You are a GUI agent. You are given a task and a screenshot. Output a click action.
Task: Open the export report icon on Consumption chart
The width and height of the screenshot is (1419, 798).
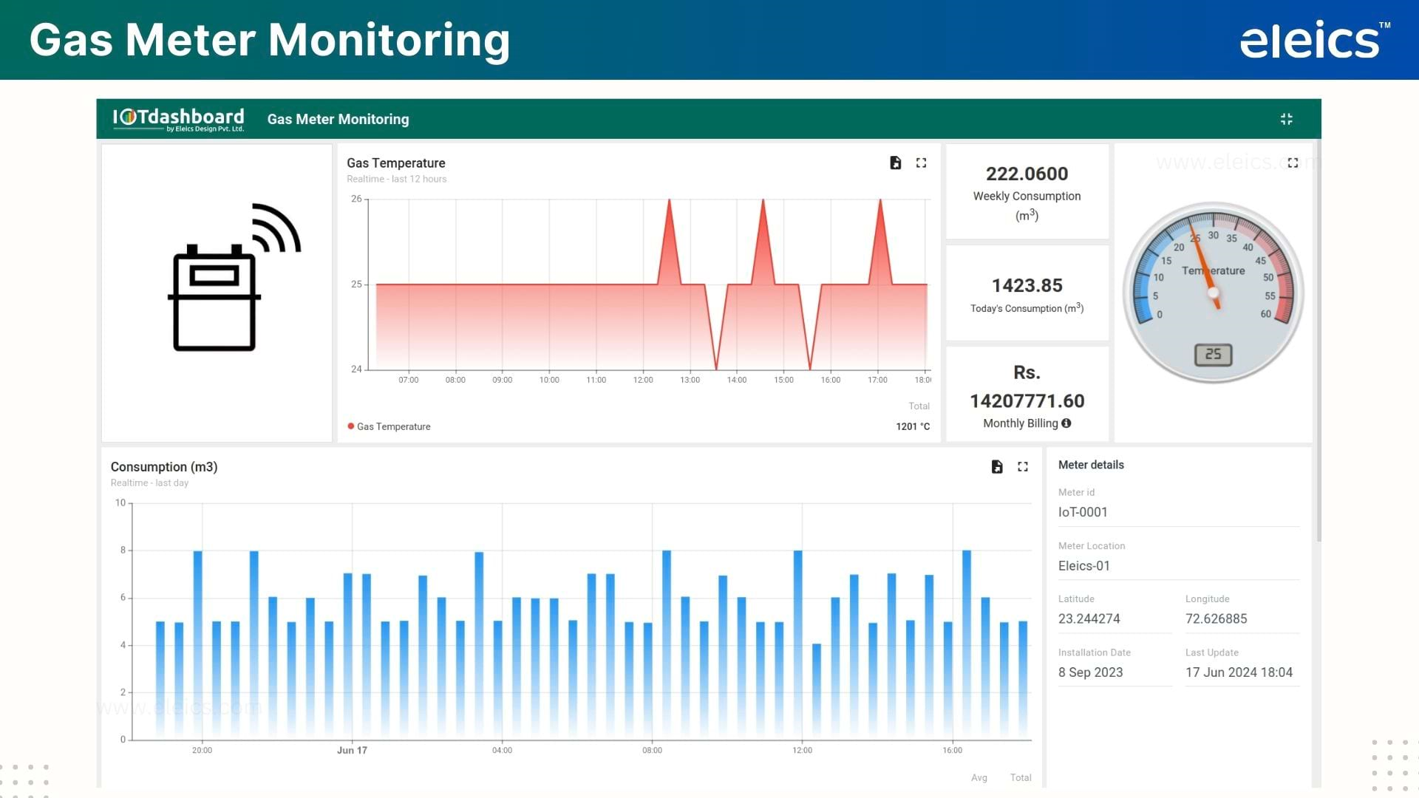[x=997, y=467]
